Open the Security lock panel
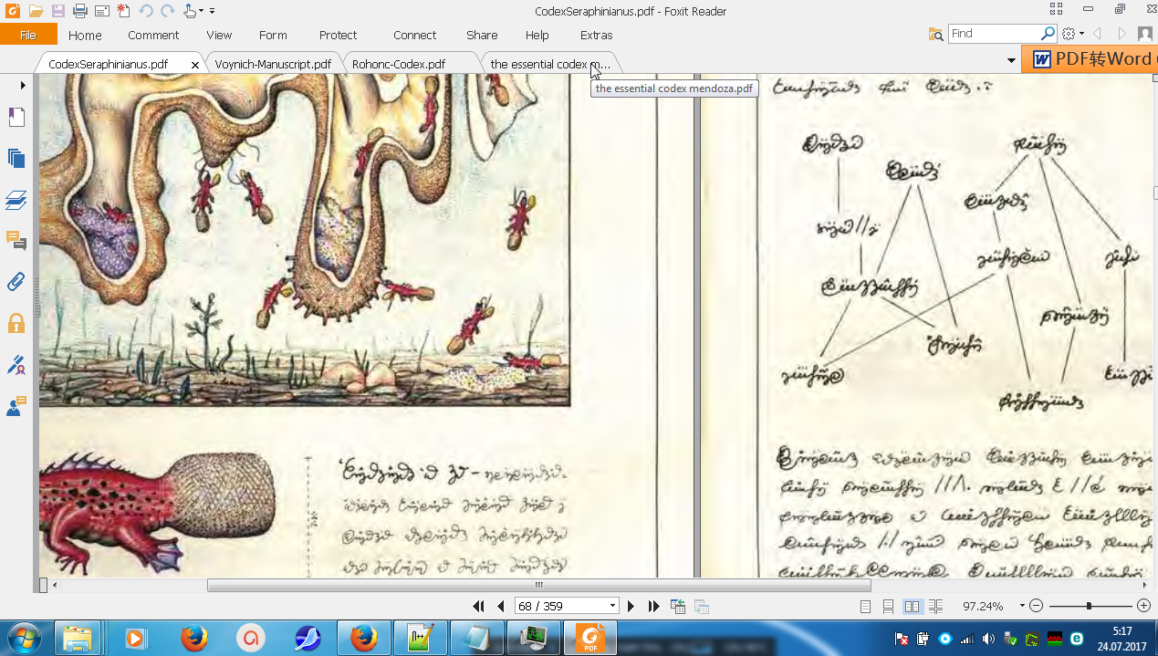The width and height of the screenshot is (1158, 656). (x=16, y=323)
